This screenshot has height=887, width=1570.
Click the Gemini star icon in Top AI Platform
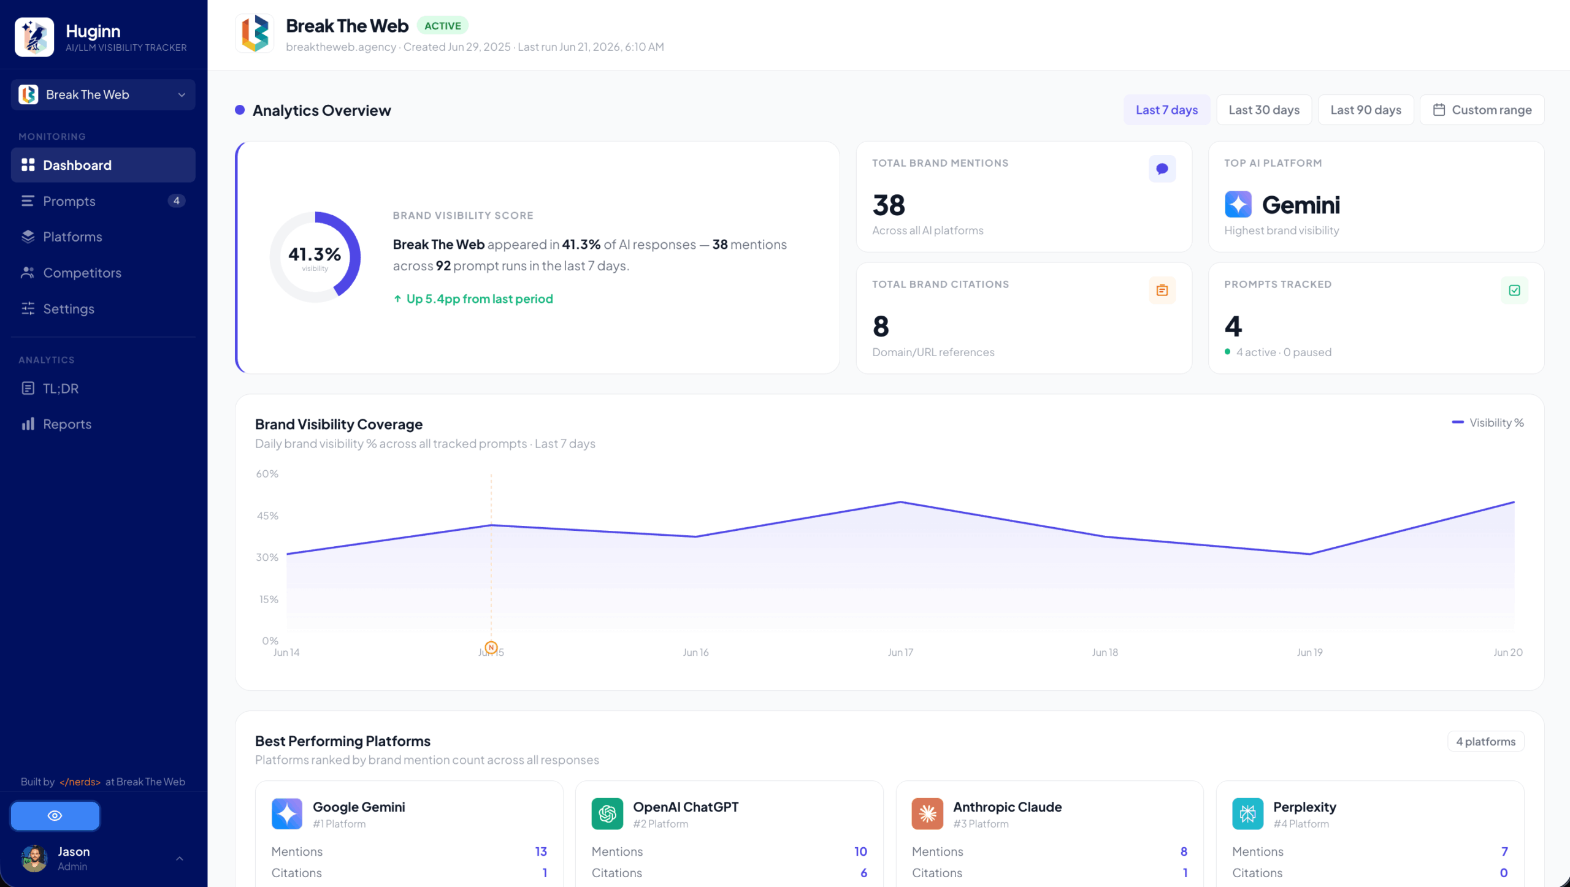point(1238,204)
